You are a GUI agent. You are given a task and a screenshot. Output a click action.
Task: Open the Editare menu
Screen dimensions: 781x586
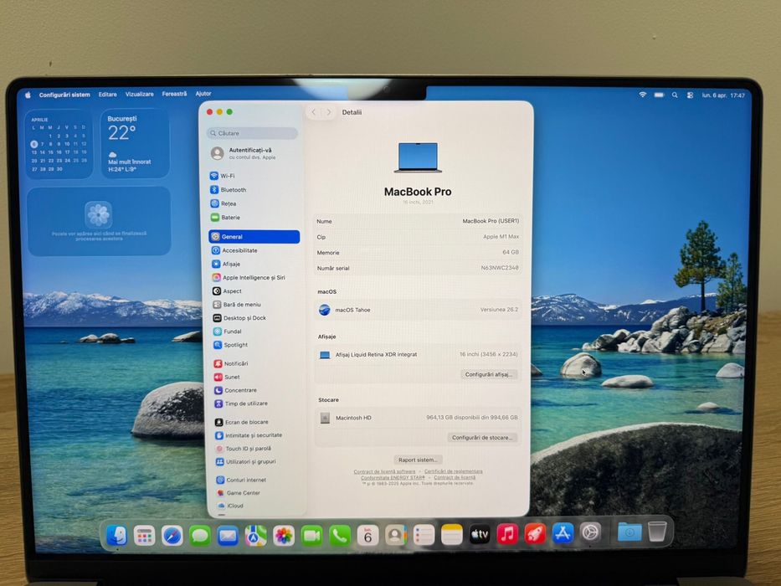point(108,94)
